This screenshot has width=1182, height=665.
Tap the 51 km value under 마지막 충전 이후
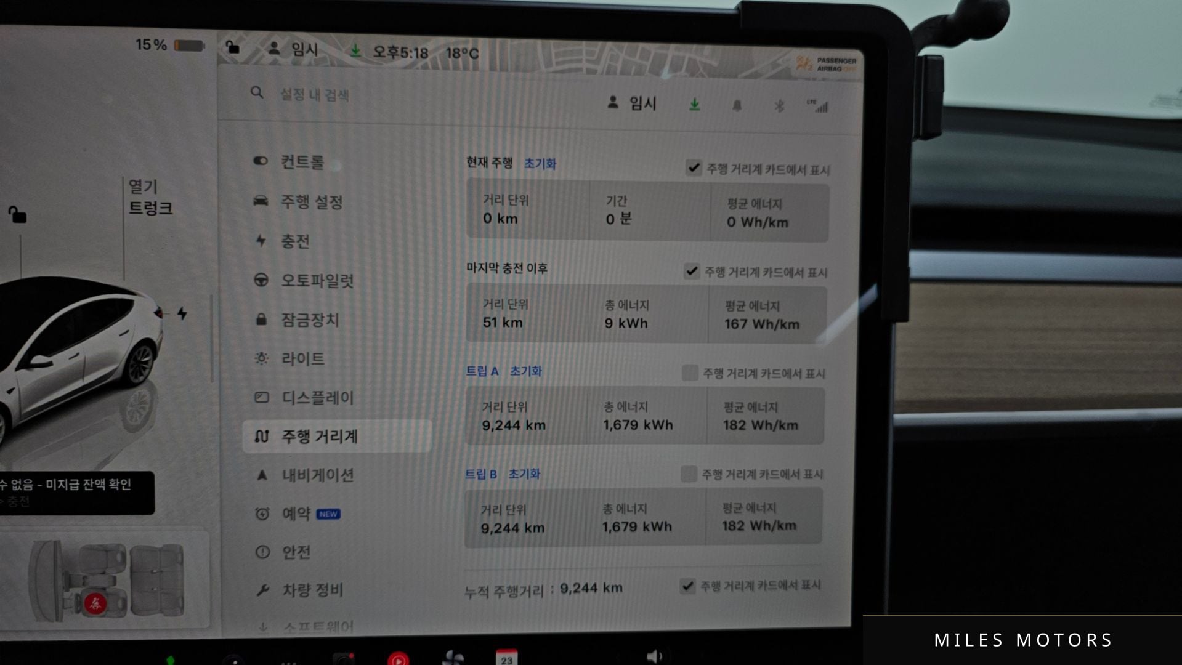(503, 323)
